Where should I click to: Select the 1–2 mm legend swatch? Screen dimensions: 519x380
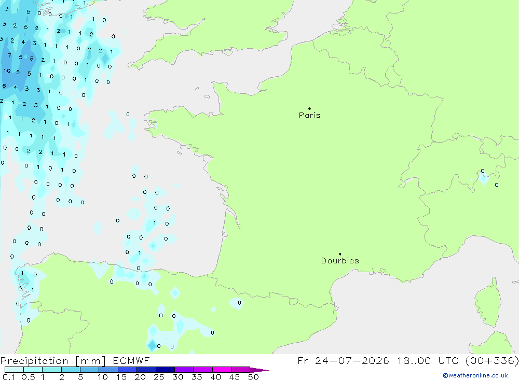pyautogui.click(x=51, y=370)
